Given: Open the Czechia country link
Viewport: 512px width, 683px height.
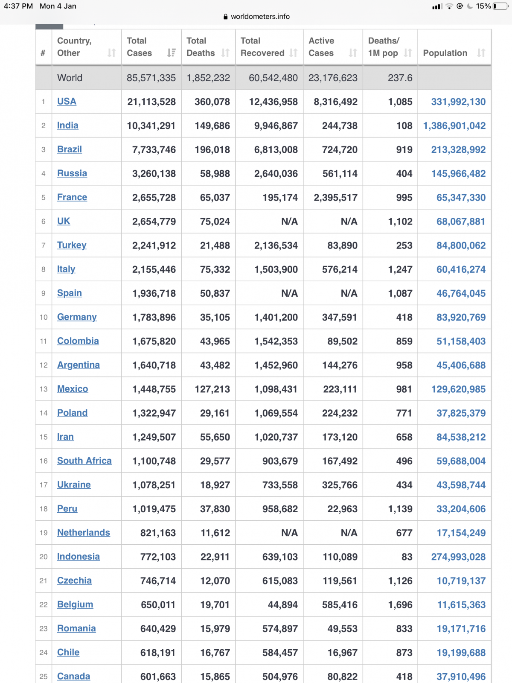Looking at the screenshot, I should [74, 581].
